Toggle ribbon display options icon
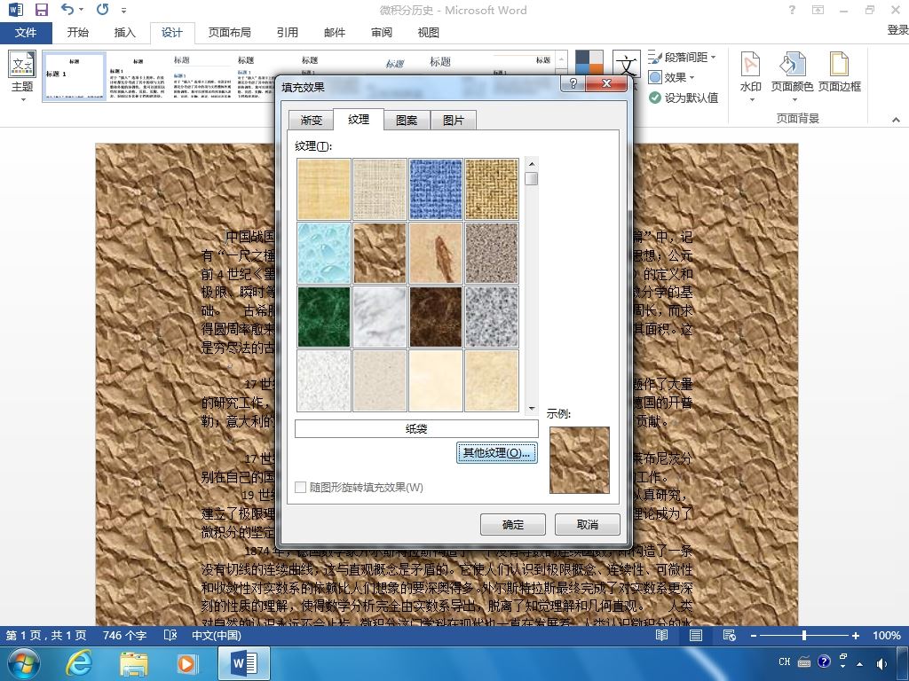Image resolution: width=909 pixels, height=681 pixels. [x=818, y=10]
